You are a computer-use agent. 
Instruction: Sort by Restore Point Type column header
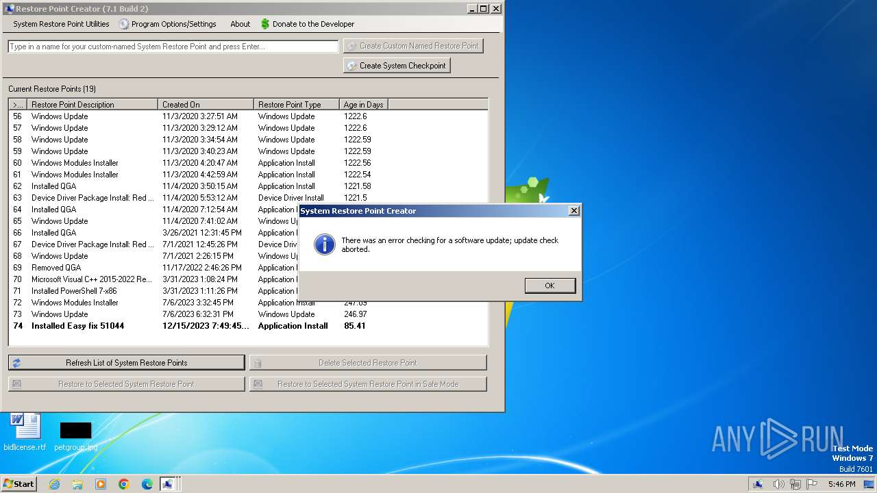297,105
